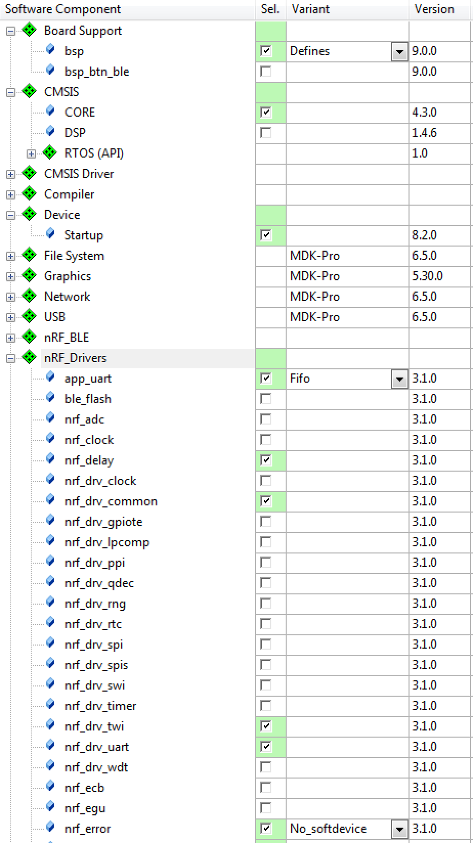Screen dimensions: 473x843
Task: Tick the nrf_drv_gpiote checkbox
Action: pos(266,521)
